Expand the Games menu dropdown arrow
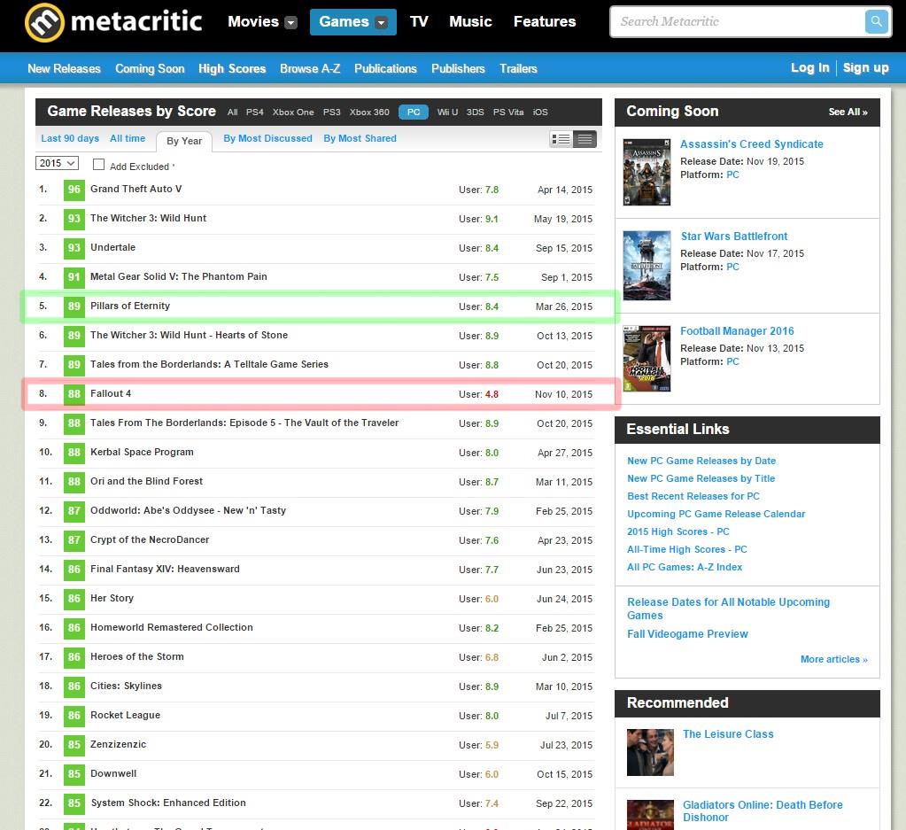Image resolution: width=906 pixels, height=830 pixels. 382,22
